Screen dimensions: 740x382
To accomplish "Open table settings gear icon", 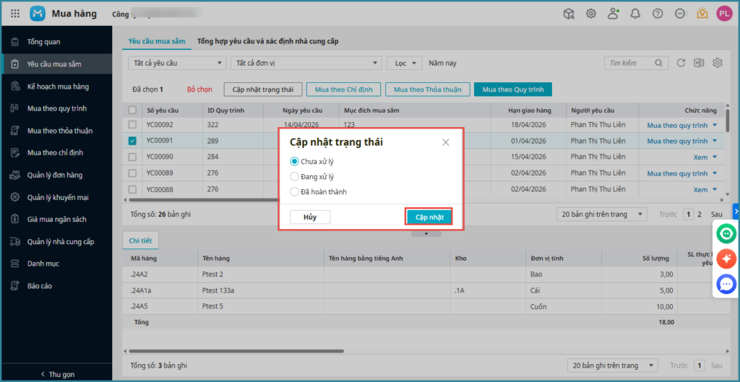I will pyautogui.click(x=718, y=63).
